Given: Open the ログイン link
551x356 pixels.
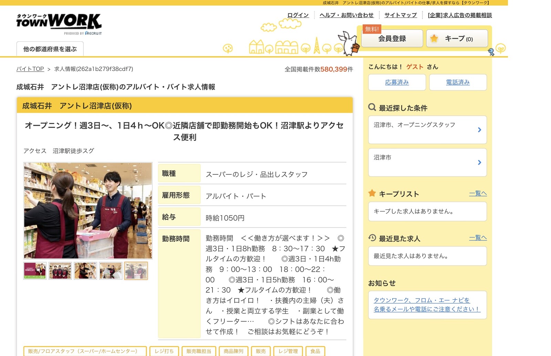Looking at the screenshot, I should click(x=298, y=15).
